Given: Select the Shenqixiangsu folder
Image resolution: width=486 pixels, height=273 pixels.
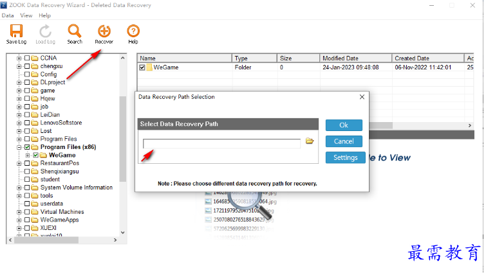Looking at the screenshot, I should (x=59, y=172).
